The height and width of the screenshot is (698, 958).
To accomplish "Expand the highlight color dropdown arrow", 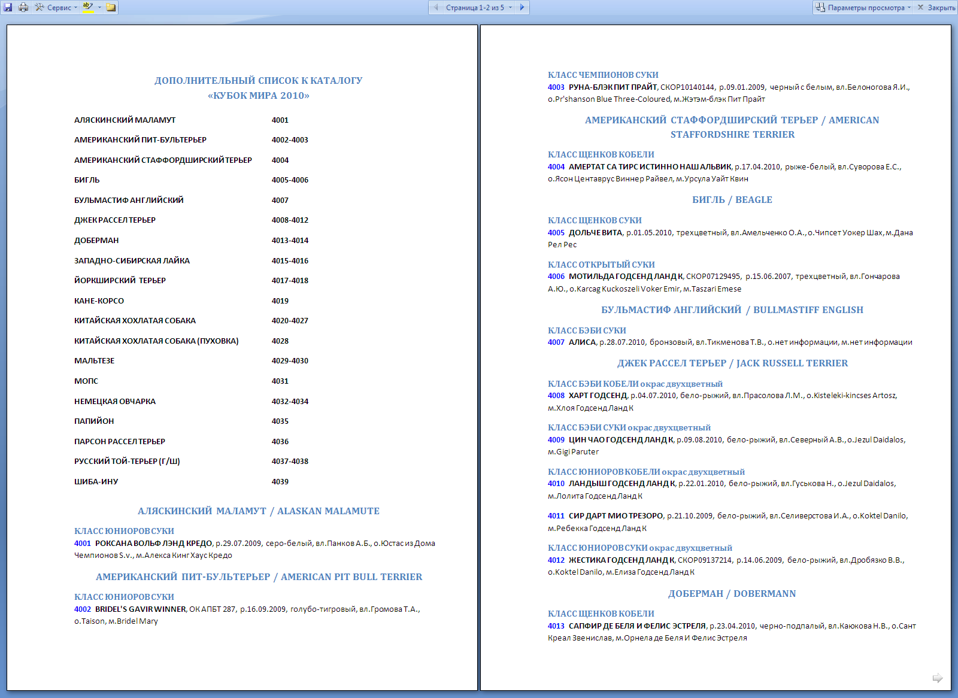I will pos(99,8).
